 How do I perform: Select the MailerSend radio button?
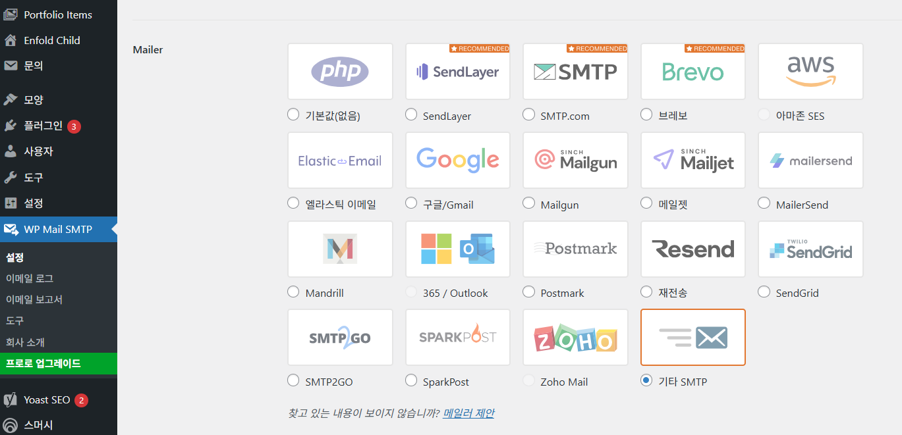(x=764, y=203)
